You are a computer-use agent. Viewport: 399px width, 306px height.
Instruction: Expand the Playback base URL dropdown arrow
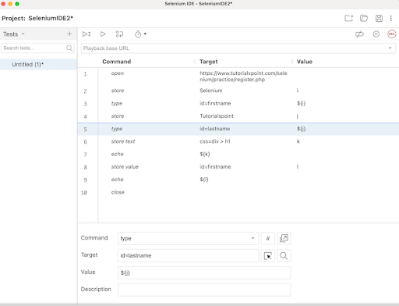(390, 48)
